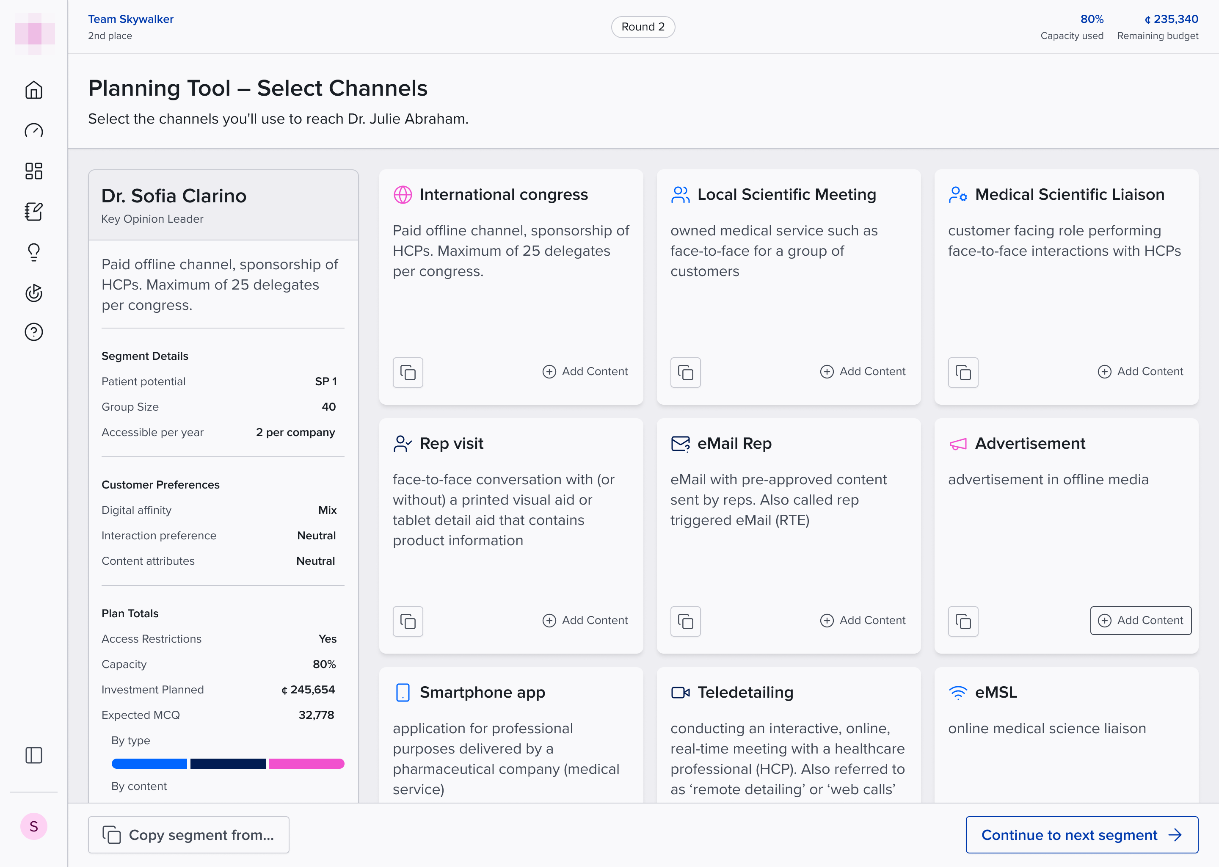Click the International congress globe icon
The width and height of the screenshot is (1219, 867).
tap(403, 194)
